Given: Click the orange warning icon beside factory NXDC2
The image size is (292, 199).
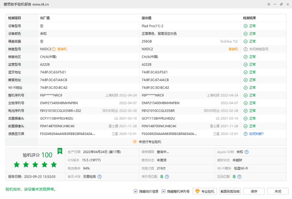Looking at the screenshot, I should point(54,49).
